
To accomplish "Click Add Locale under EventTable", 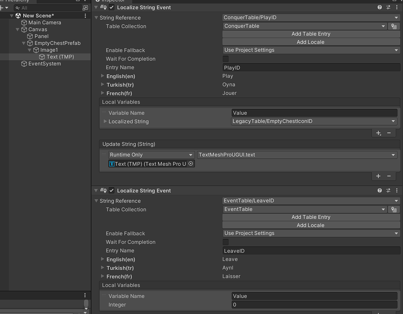I will 311,225.
